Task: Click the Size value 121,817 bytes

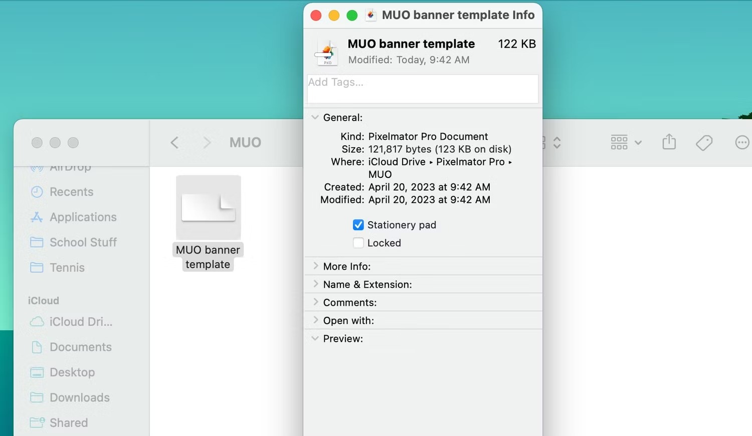Action: [440, 149]
